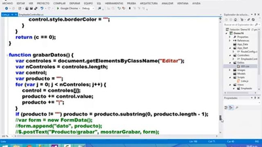Click the Find in Files toolbar icon

[99, 8]
